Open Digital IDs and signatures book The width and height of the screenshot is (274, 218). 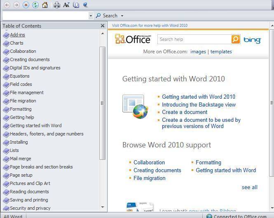tap(35, 68)
